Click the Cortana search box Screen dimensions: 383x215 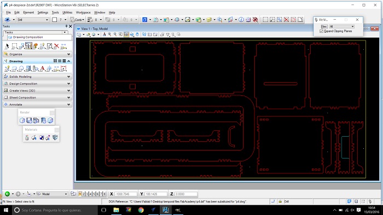pyautogui.click(x=55, y=210)
